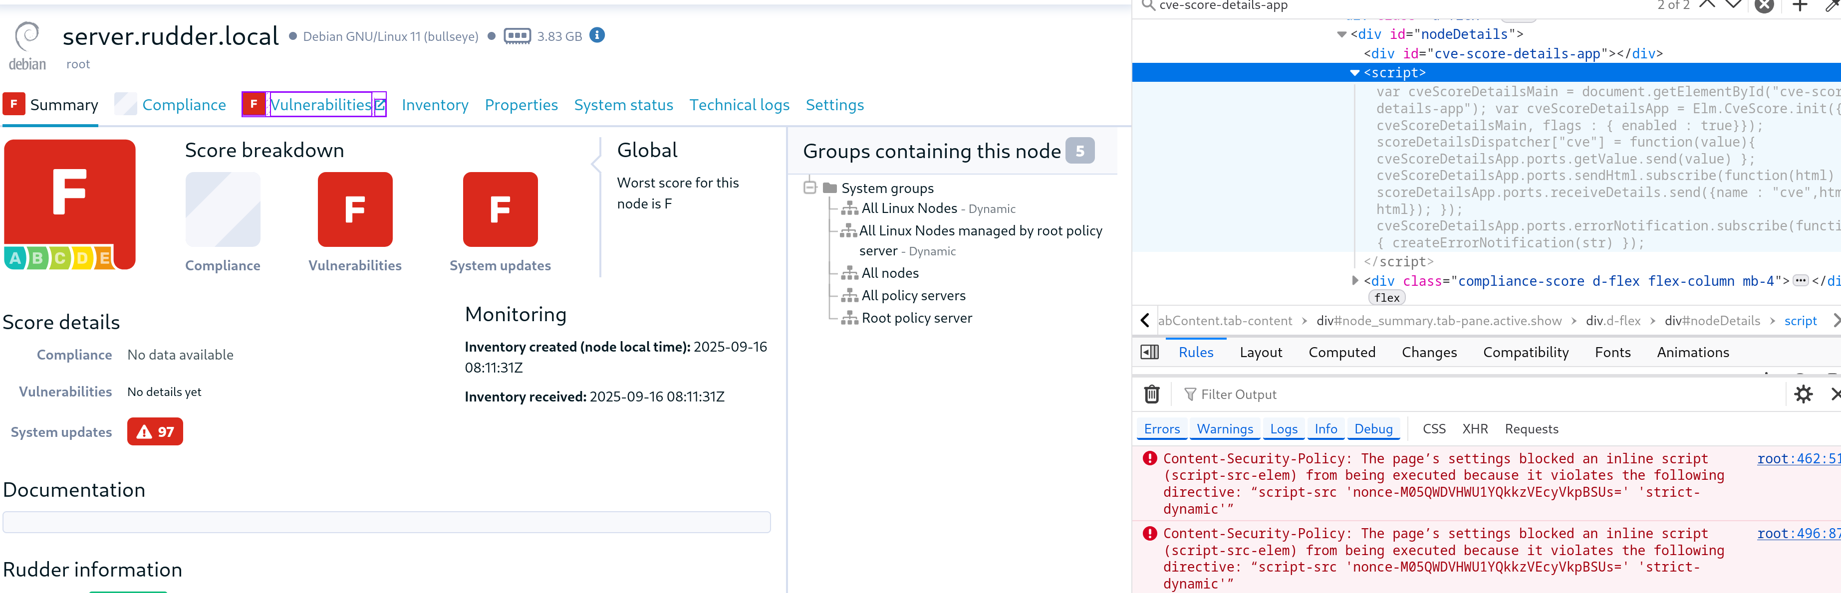Click the ellipsis badge of compliance-score div
Image resolution: width=1841 pixels, height=593 pixels.
coord(1801,281)
